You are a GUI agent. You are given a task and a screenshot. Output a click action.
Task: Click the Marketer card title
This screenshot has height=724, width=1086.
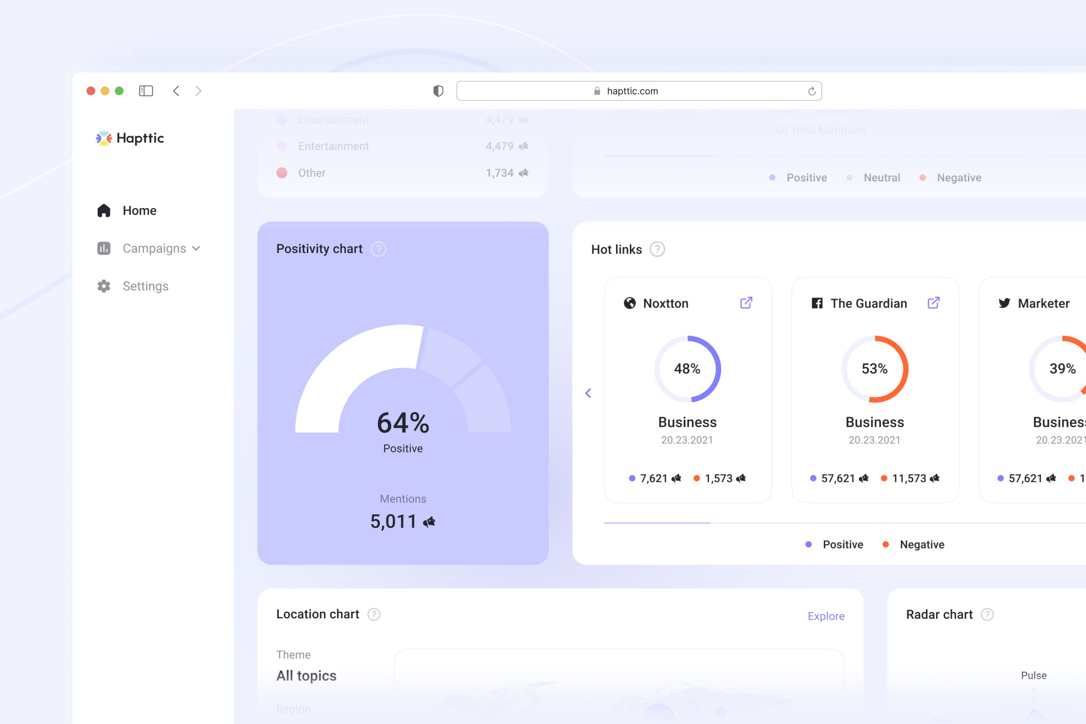(x=1044, y=303)
